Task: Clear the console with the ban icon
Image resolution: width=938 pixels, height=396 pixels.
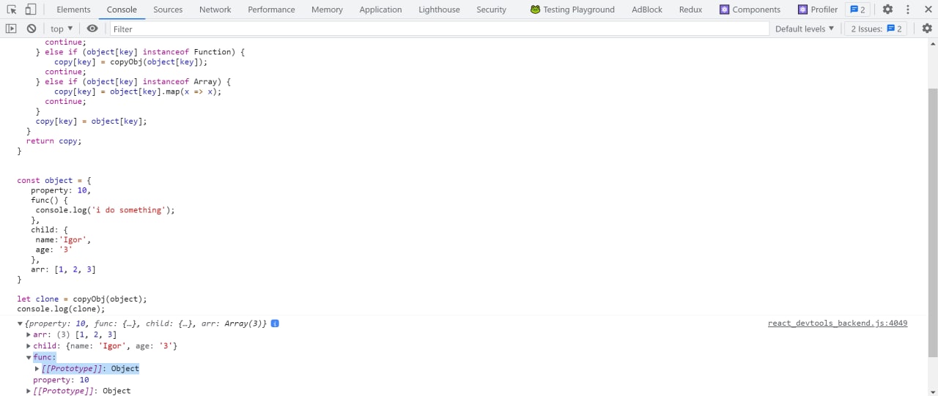Action: tap(32, 29)
